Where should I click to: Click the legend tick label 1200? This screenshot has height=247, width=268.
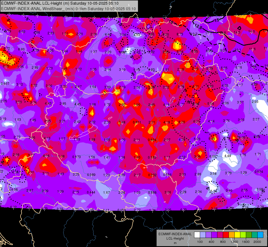(234, 242)
